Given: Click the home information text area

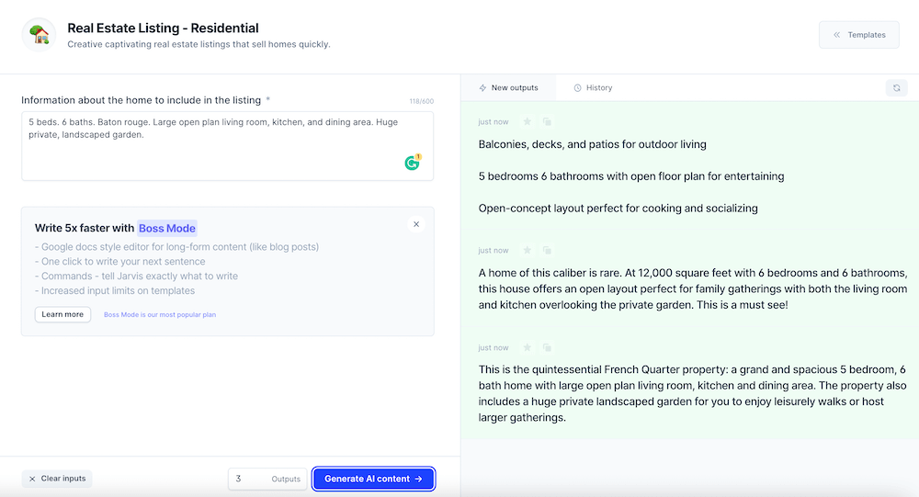Looking at the screenshot, I should tap(227, 146).
